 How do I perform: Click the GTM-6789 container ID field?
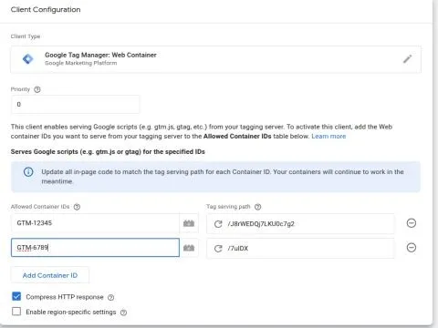coord(95,248)
